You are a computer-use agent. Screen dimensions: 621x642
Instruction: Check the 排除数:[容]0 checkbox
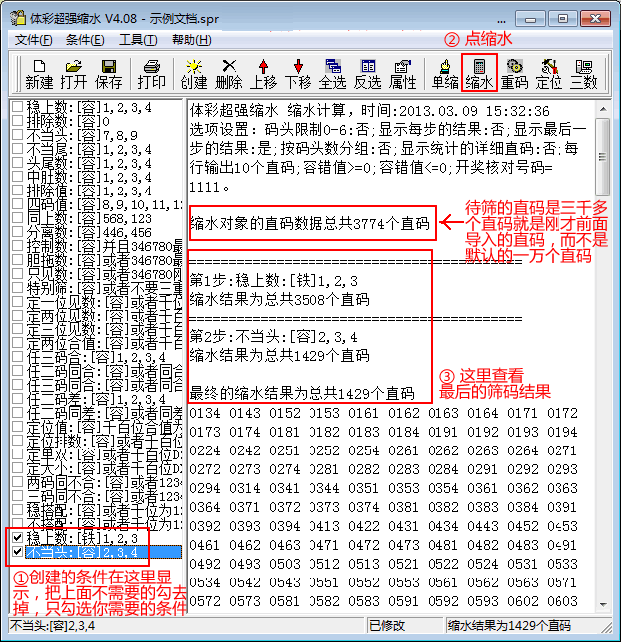tap(17, 121)
